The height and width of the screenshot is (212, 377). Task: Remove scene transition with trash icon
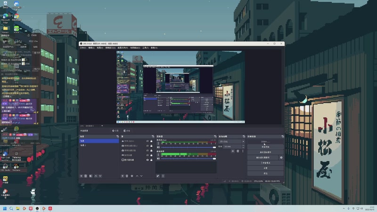click(238, 151)
